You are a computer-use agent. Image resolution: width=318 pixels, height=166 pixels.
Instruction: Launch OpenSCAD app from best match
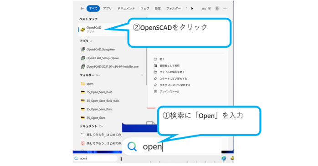pyautogui.click(x=103, y=30)
